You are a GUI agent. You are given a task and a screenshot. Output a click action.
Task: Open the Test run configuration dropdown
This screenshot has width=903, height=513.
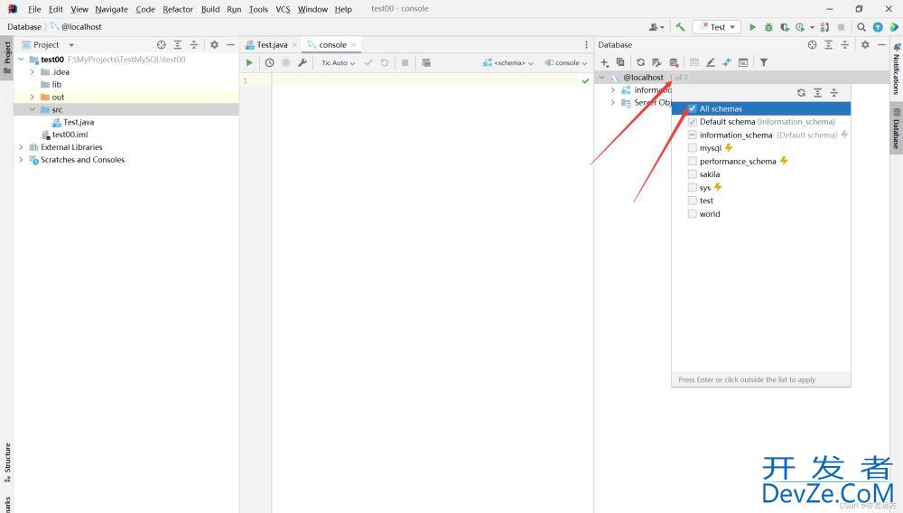716,27
